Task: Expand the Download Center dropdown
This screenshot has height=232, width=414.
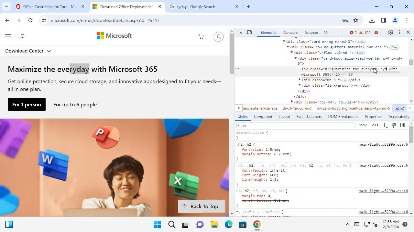Action: pyautogui.click(x=28, y=51)
